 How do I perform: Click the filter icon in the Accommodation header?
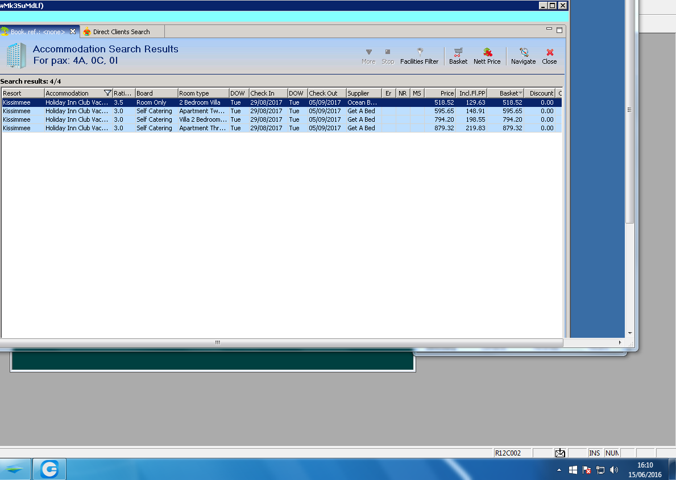[108, 93]
